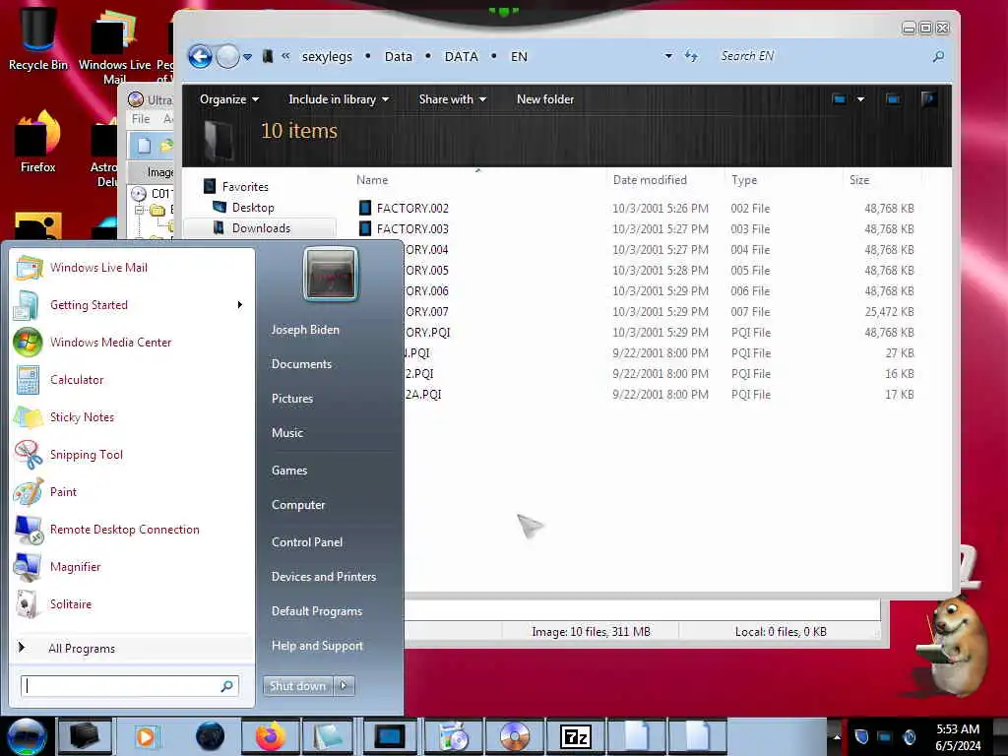
Task: Open the Organize dropdown
Action: pyautogui.click(x=228, y=99)
